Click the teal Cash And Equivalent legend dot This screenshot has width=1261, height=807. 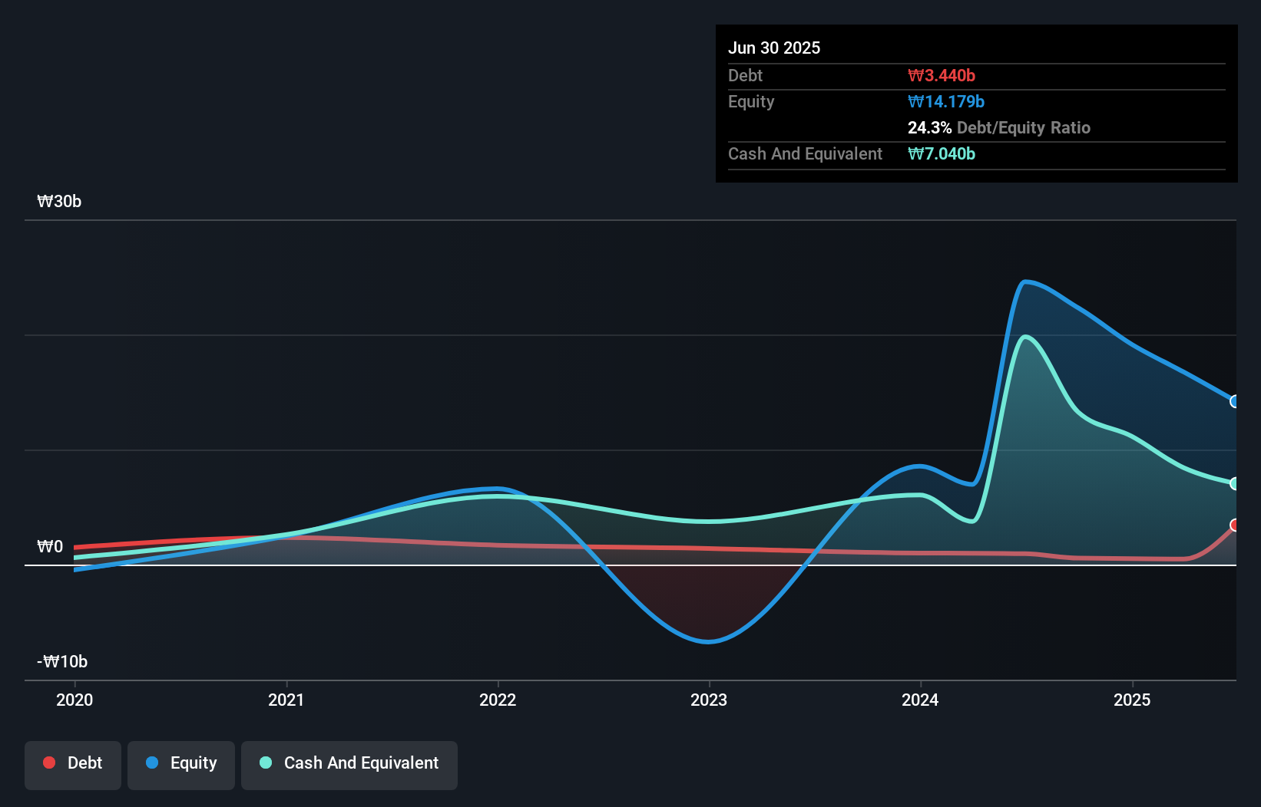click(266, 763)
